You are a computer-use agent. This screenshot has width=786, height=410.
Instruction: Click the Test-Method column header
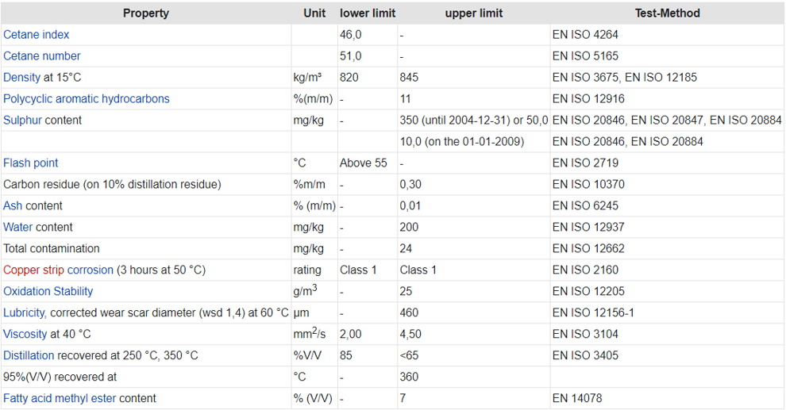(667, 13)
